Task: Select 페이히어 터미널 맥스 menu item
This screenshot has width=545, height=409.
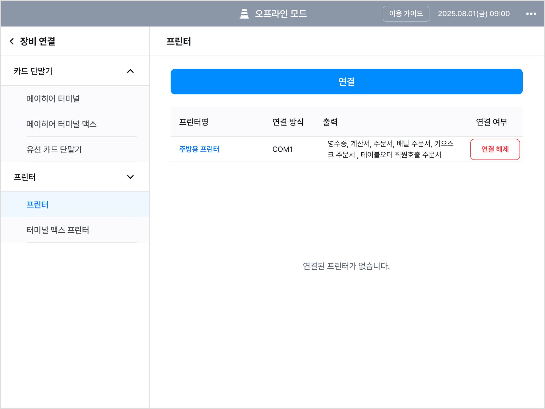Action: pos(75,124)
